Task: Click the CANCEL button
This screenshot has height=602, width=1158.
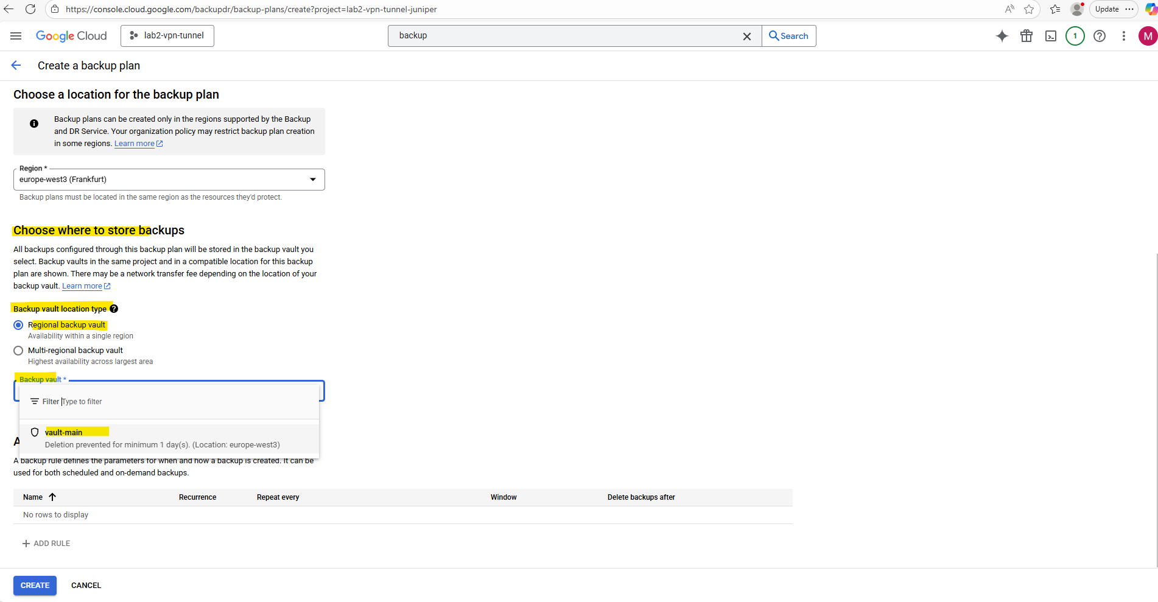Action: 86,586
